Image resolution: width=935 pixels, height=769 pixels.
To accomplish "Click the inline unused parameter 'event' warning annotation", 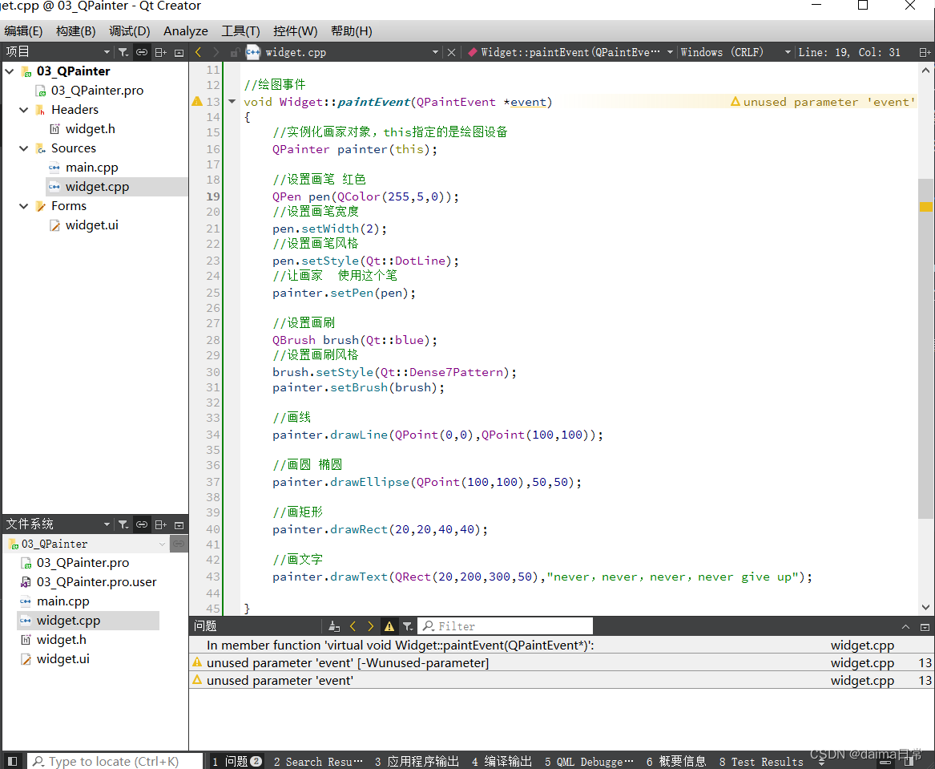I will point(823,102).
